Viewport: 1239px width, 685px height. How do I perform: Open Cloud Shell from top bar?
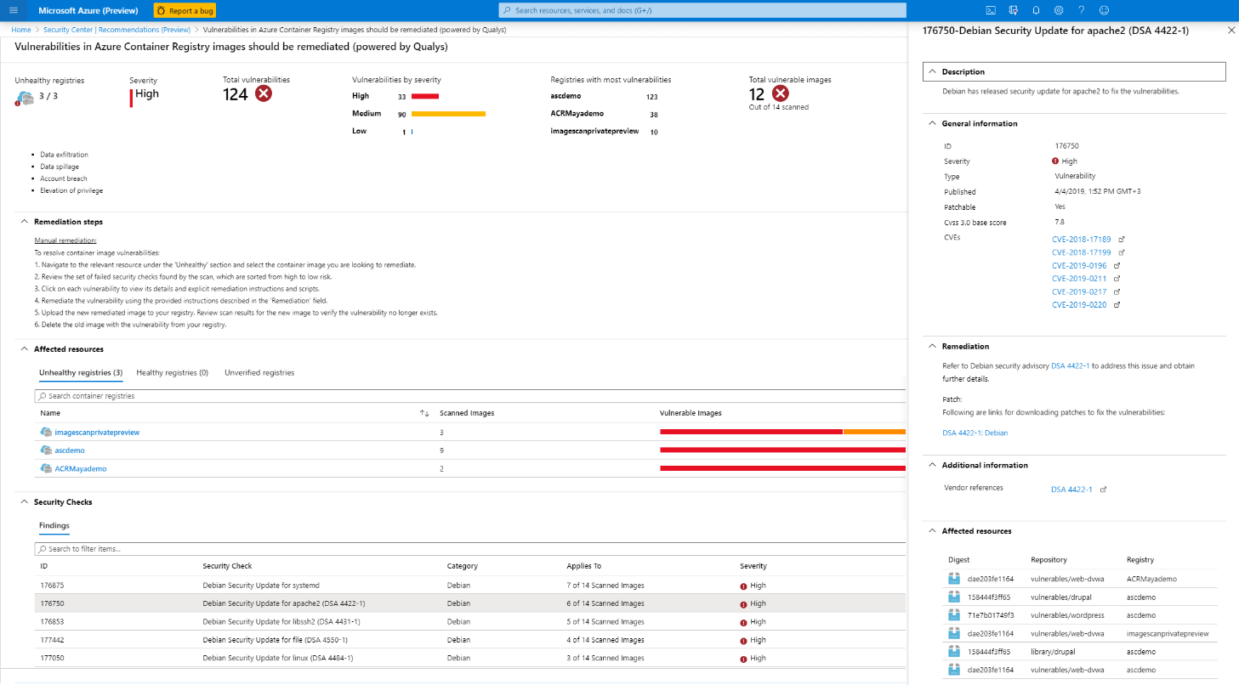[x=991, y=10]
